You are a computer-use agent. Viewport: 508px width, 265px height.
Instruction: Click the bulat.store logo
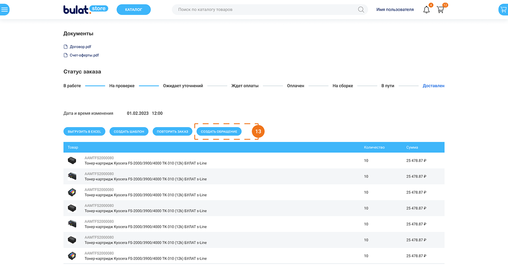pyautogui.click(x=85, y=9)
